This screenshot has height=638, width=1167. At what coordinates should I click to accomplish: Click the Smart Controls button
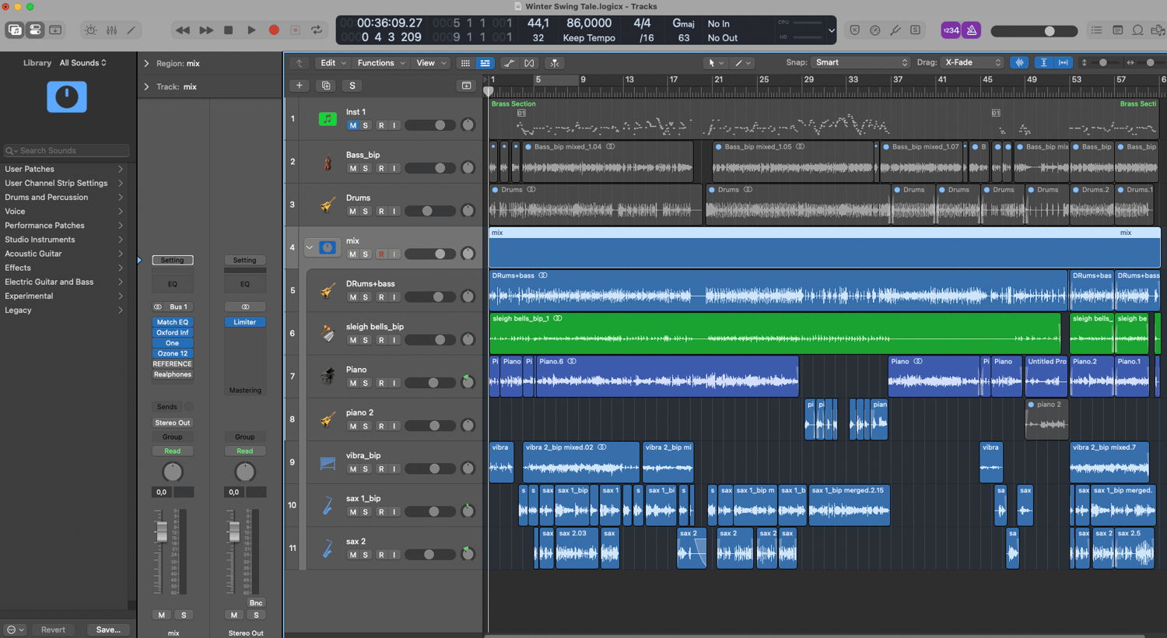click(x=91, y=30)
